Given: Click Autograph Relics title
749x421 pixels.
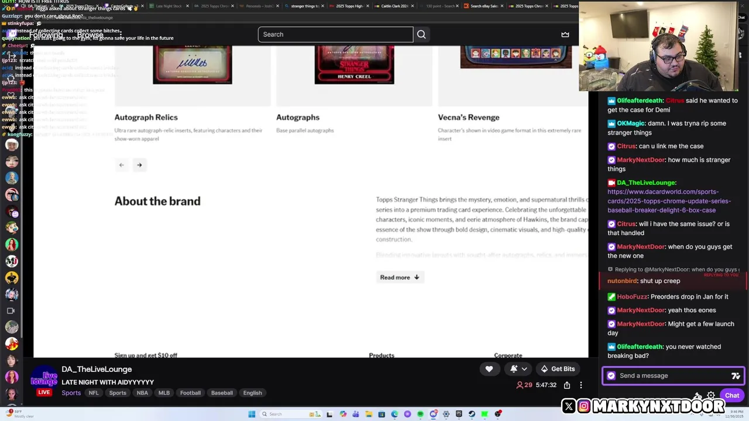Looking at the screenshot, I should (146, 117).
